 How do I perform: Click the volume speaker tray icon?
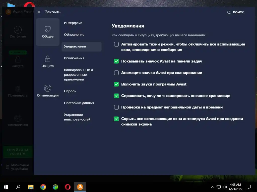coord(225,187)
